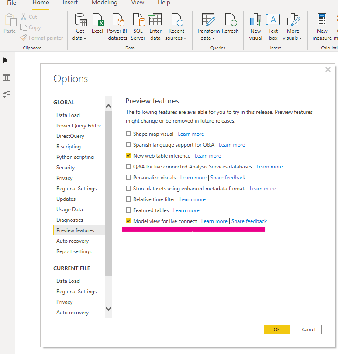
Task: Uncheck New web table inference
Action: pyautogui.click(x=128, y=155)
